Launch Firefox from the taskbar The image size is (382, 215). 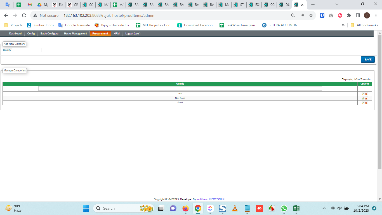[185, 208]
